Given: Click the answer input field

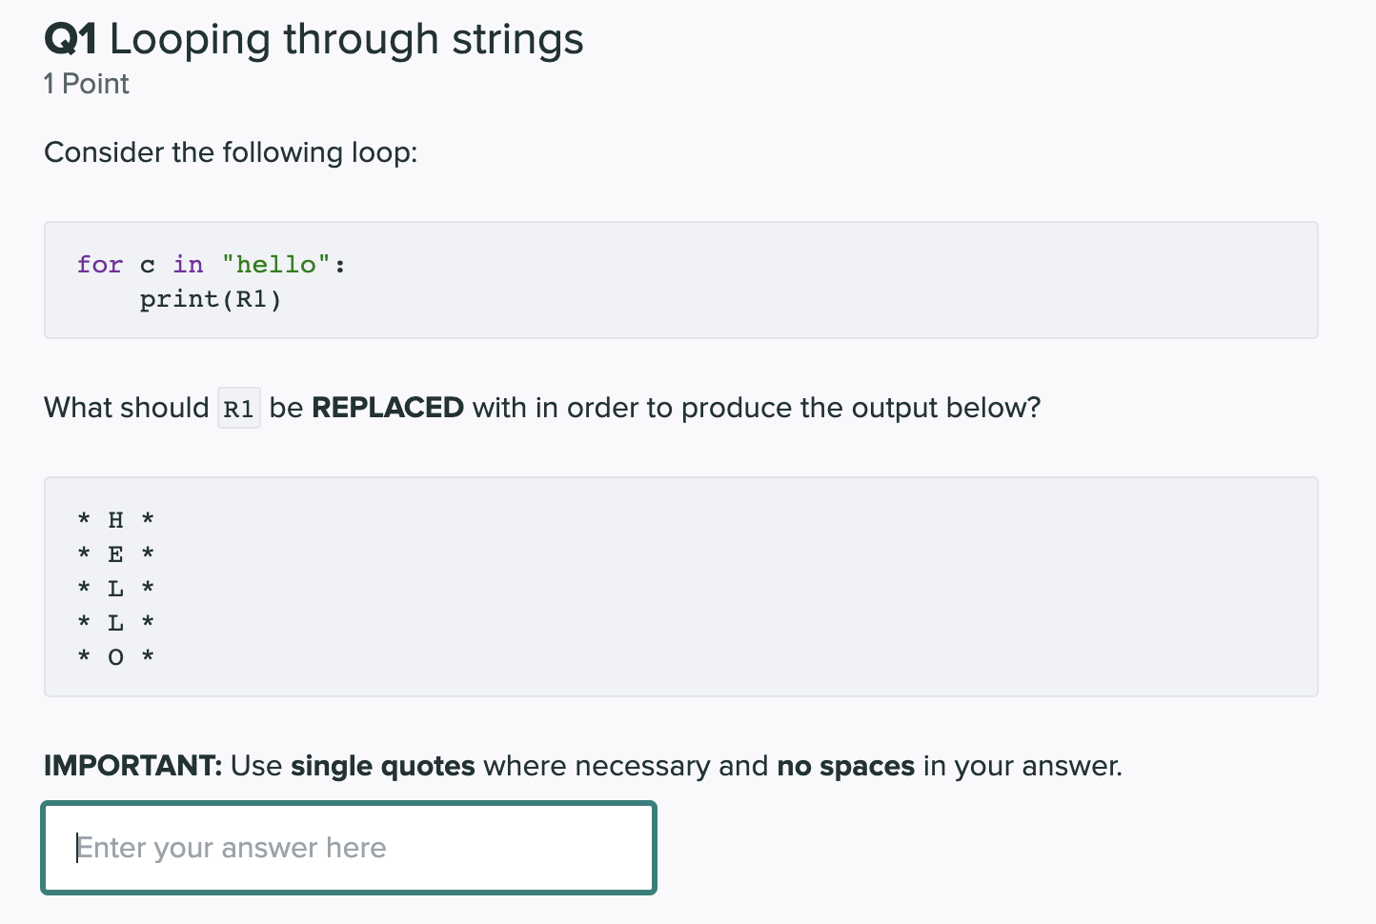Looking at the screenshot, I should [x=348, y=848].
